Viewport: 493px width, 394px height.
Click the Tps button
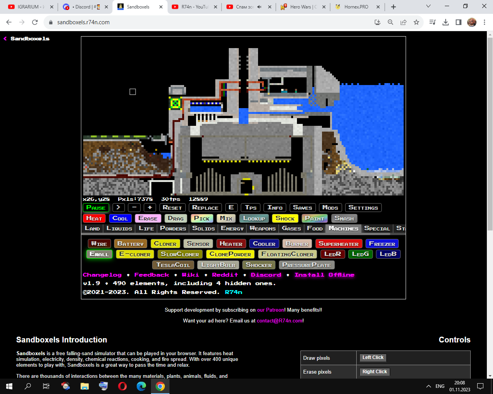[x=251, y=208]
